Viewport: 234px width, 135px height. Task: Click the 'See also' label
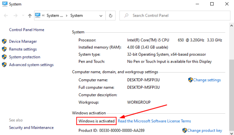click(x=16, y=120)
